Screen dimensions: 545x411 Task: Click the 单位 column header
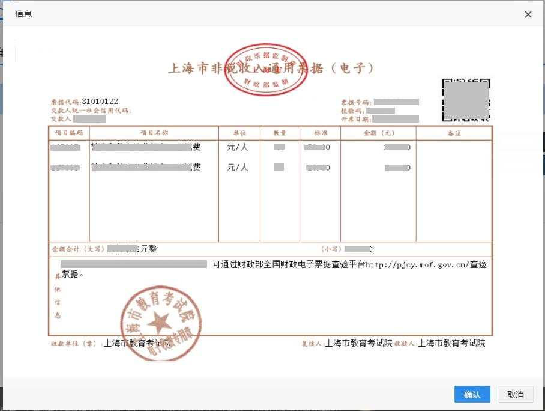(x=238, y=133)
